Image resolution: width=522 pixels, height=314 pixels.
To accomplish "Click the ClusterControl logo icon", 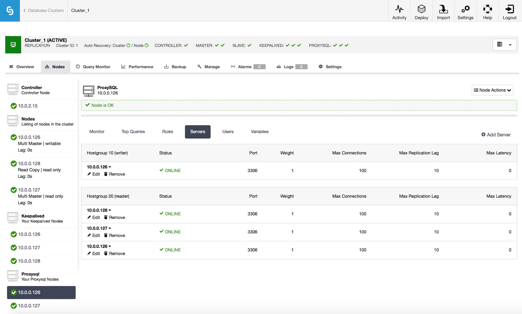I will point(10,11).
